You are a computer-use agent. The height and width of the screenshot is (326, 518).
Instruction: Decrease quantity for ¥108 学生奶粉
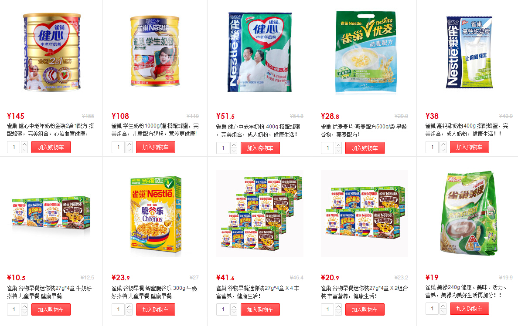coord(129,150)
